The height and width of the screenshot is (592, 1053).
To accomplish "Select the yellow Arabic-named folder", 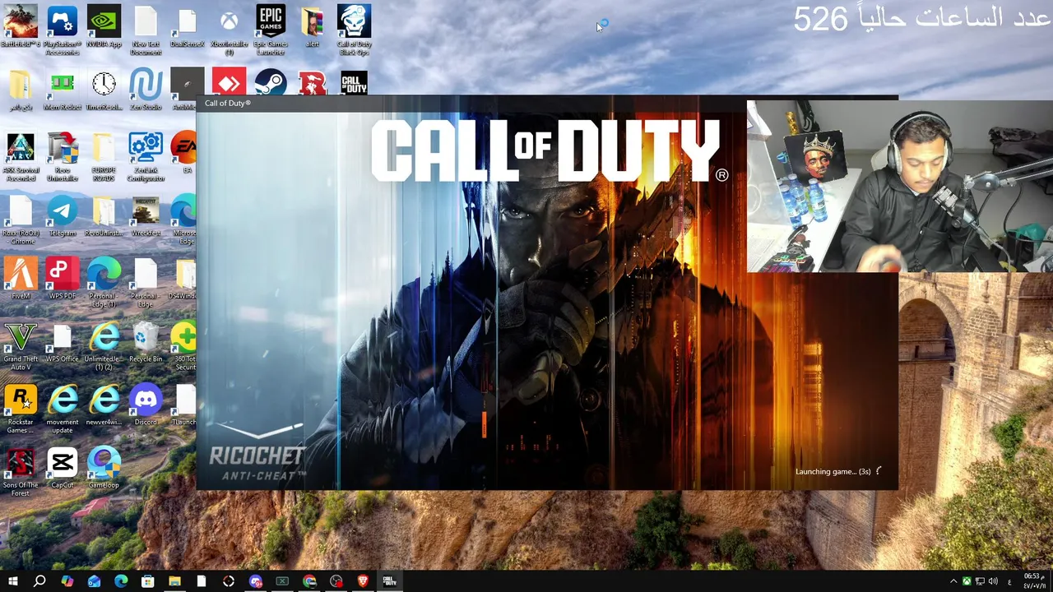I will [x=20, y=90].
